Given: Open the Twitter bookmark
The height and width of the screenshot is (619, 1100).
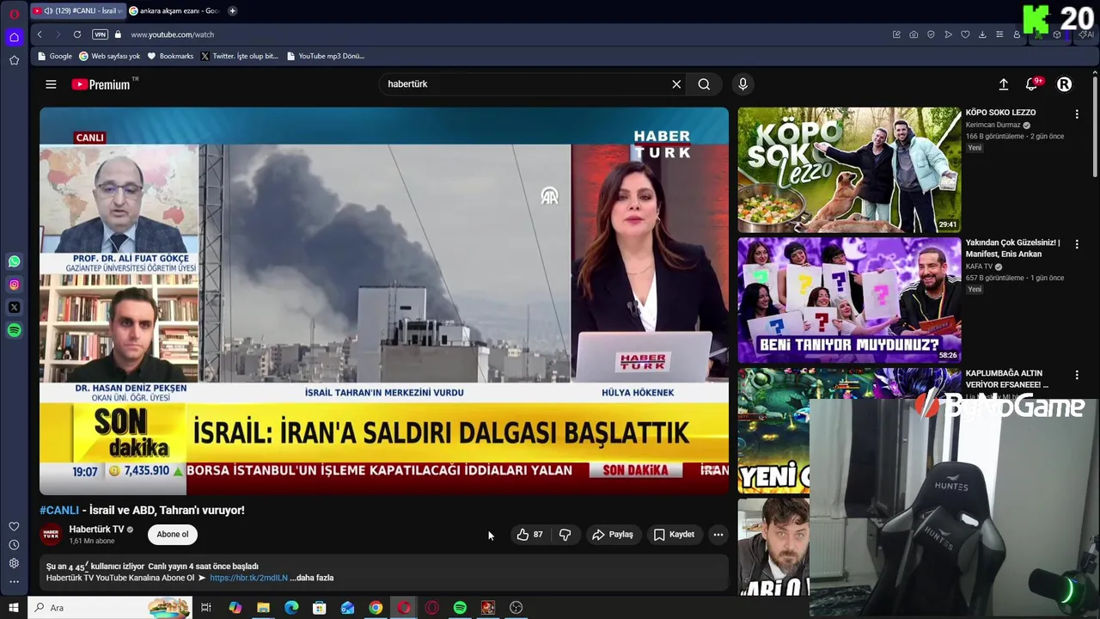Looking at the screenshot, I should click(240, 56).
